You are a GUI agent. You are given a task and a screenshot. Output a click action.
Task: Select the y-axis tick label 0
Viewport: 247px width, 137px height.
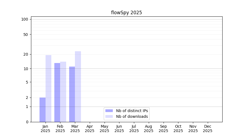pyautogui.click(x=27, y=122)
